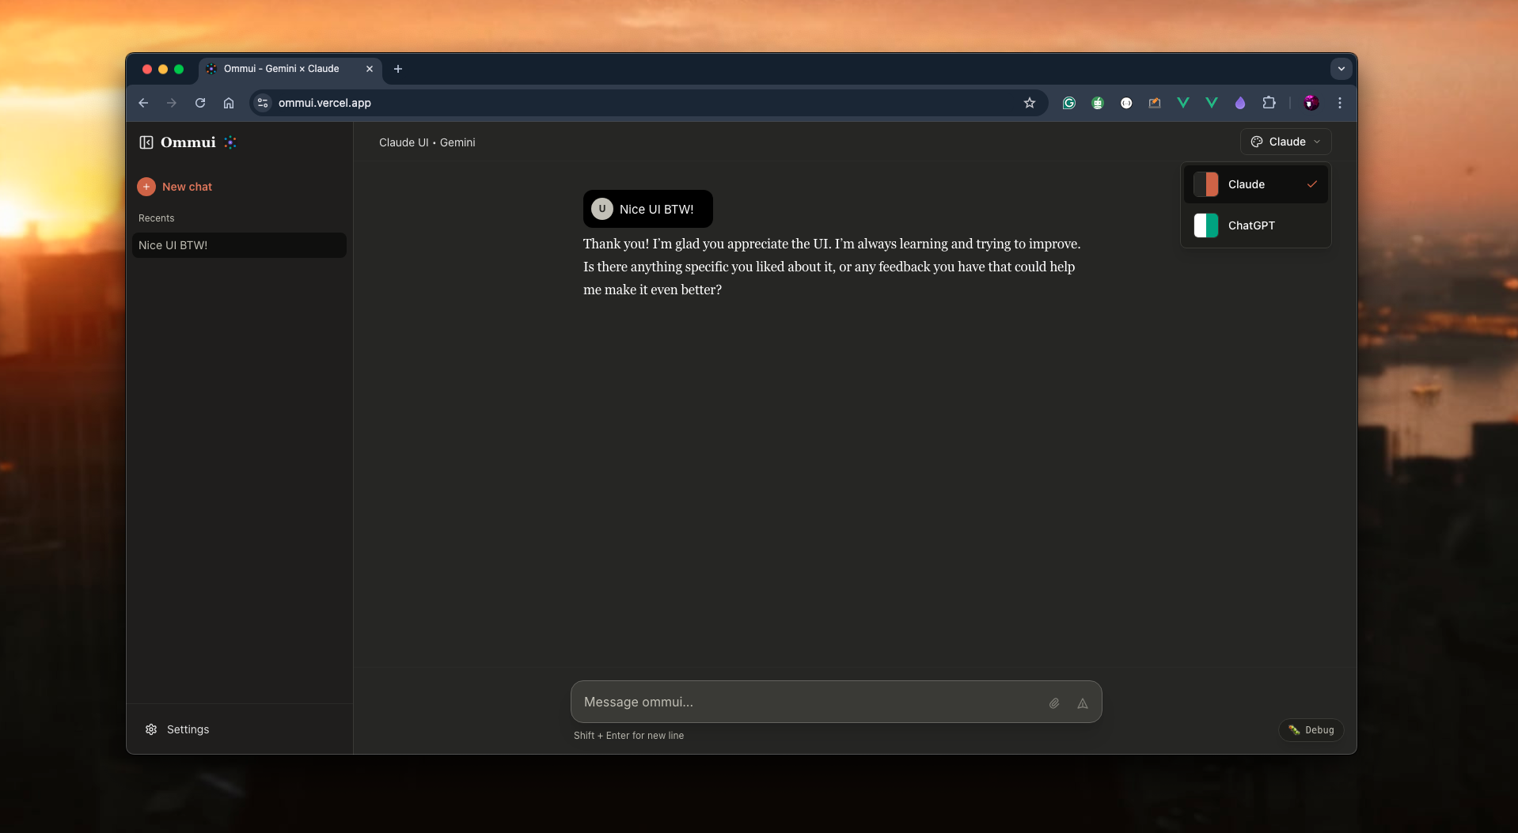
Task: View site information icon in address bar
Action: coord(263,103)
